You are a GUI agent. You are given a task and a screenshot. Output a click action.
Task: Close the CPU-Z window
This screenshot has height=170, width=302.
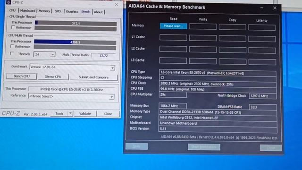coord(117,4)
